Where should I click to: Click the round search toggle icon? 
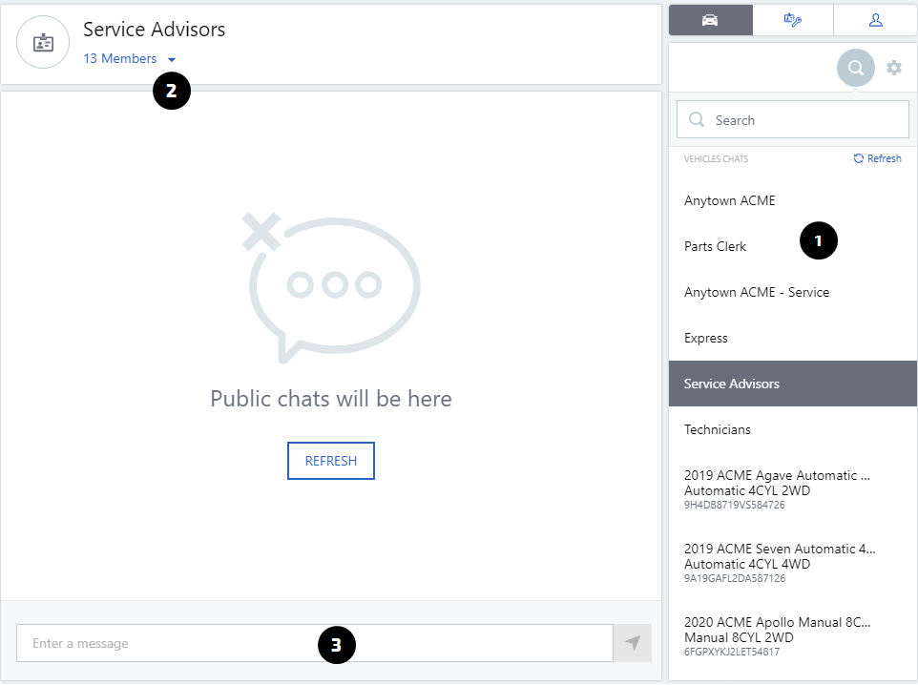[x=856, y=68]
